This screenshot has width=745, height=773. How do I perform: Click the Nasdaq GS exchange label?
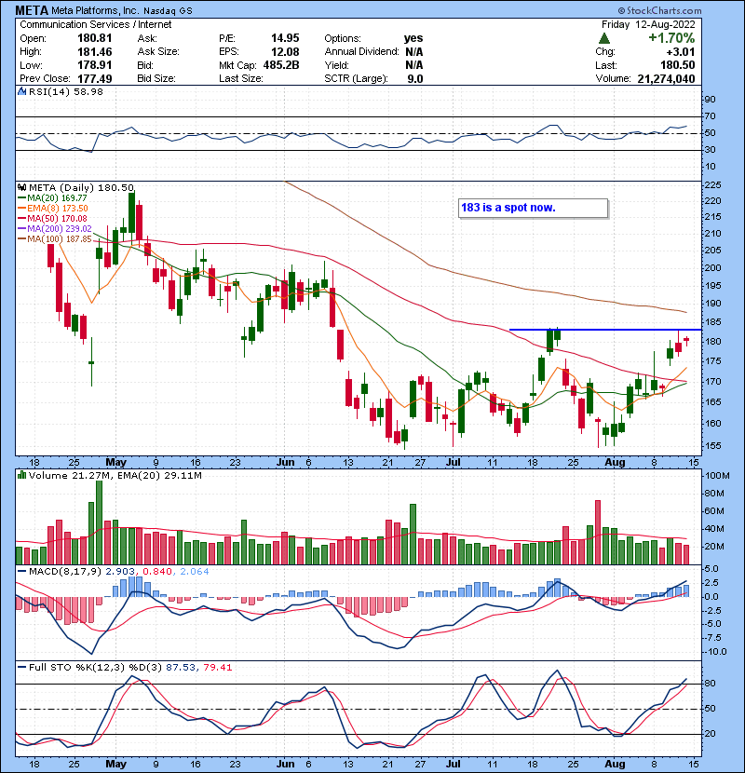pyautogui.click(x=168, y=10)
